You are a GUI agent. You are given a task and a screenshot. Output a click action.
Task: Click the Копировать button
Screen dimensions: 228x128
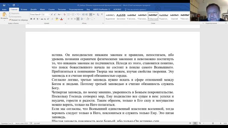tap(15, 17)
